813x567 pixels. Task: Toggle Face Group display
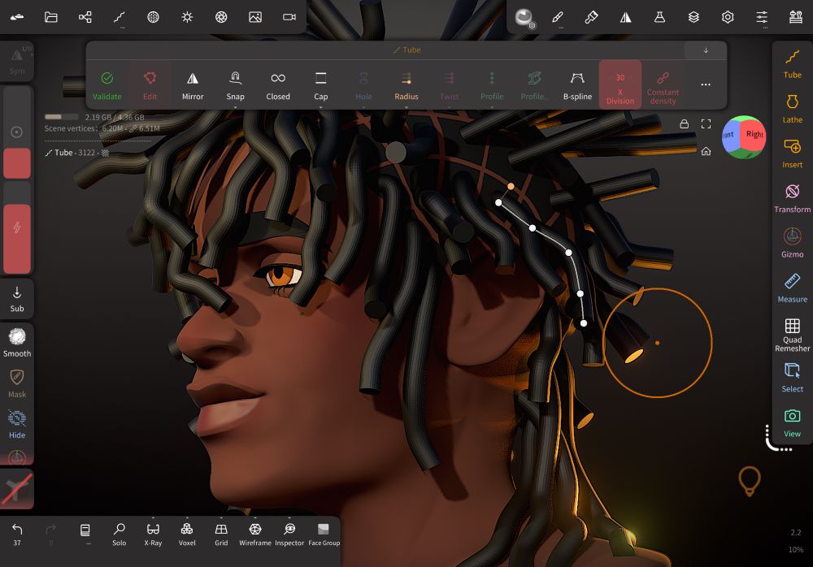click(324, 534)
